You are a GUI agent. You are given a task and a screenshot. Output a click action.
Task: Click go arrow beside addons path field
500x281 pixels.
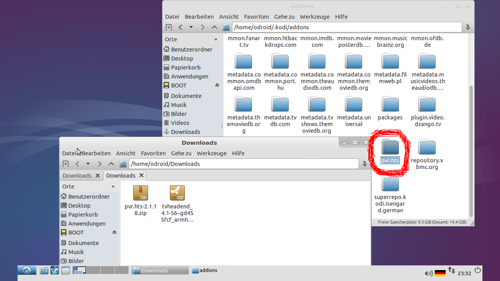click(x=468, y=27)
